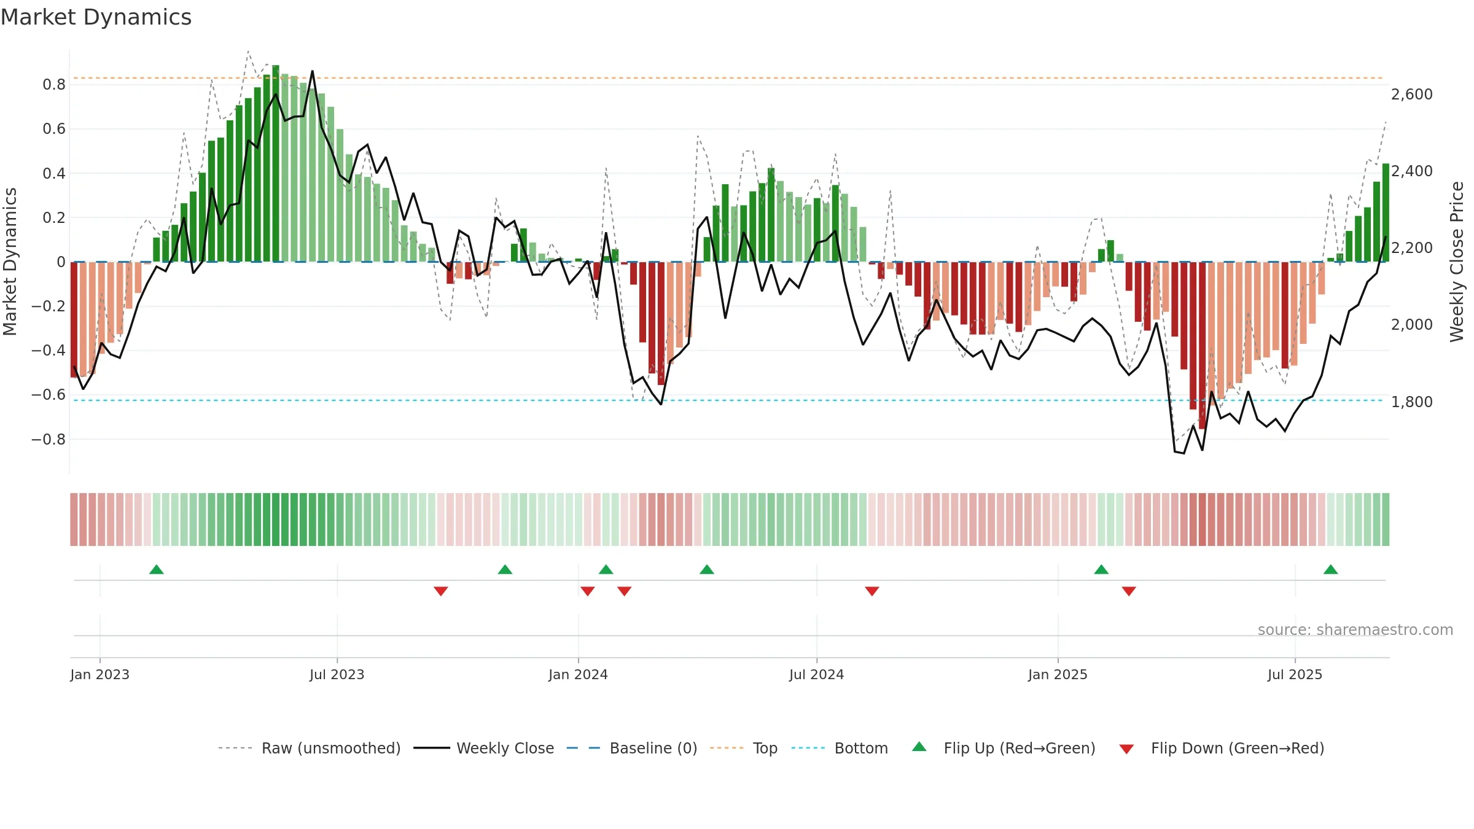1474x829 pixels.
Task: Toggle the Baseline (0) legend entry
Action: 631,748
